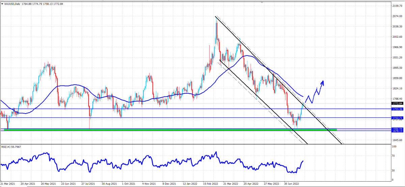
Task: Click the 2002.60 price scale label
Action: pos(397,37)
